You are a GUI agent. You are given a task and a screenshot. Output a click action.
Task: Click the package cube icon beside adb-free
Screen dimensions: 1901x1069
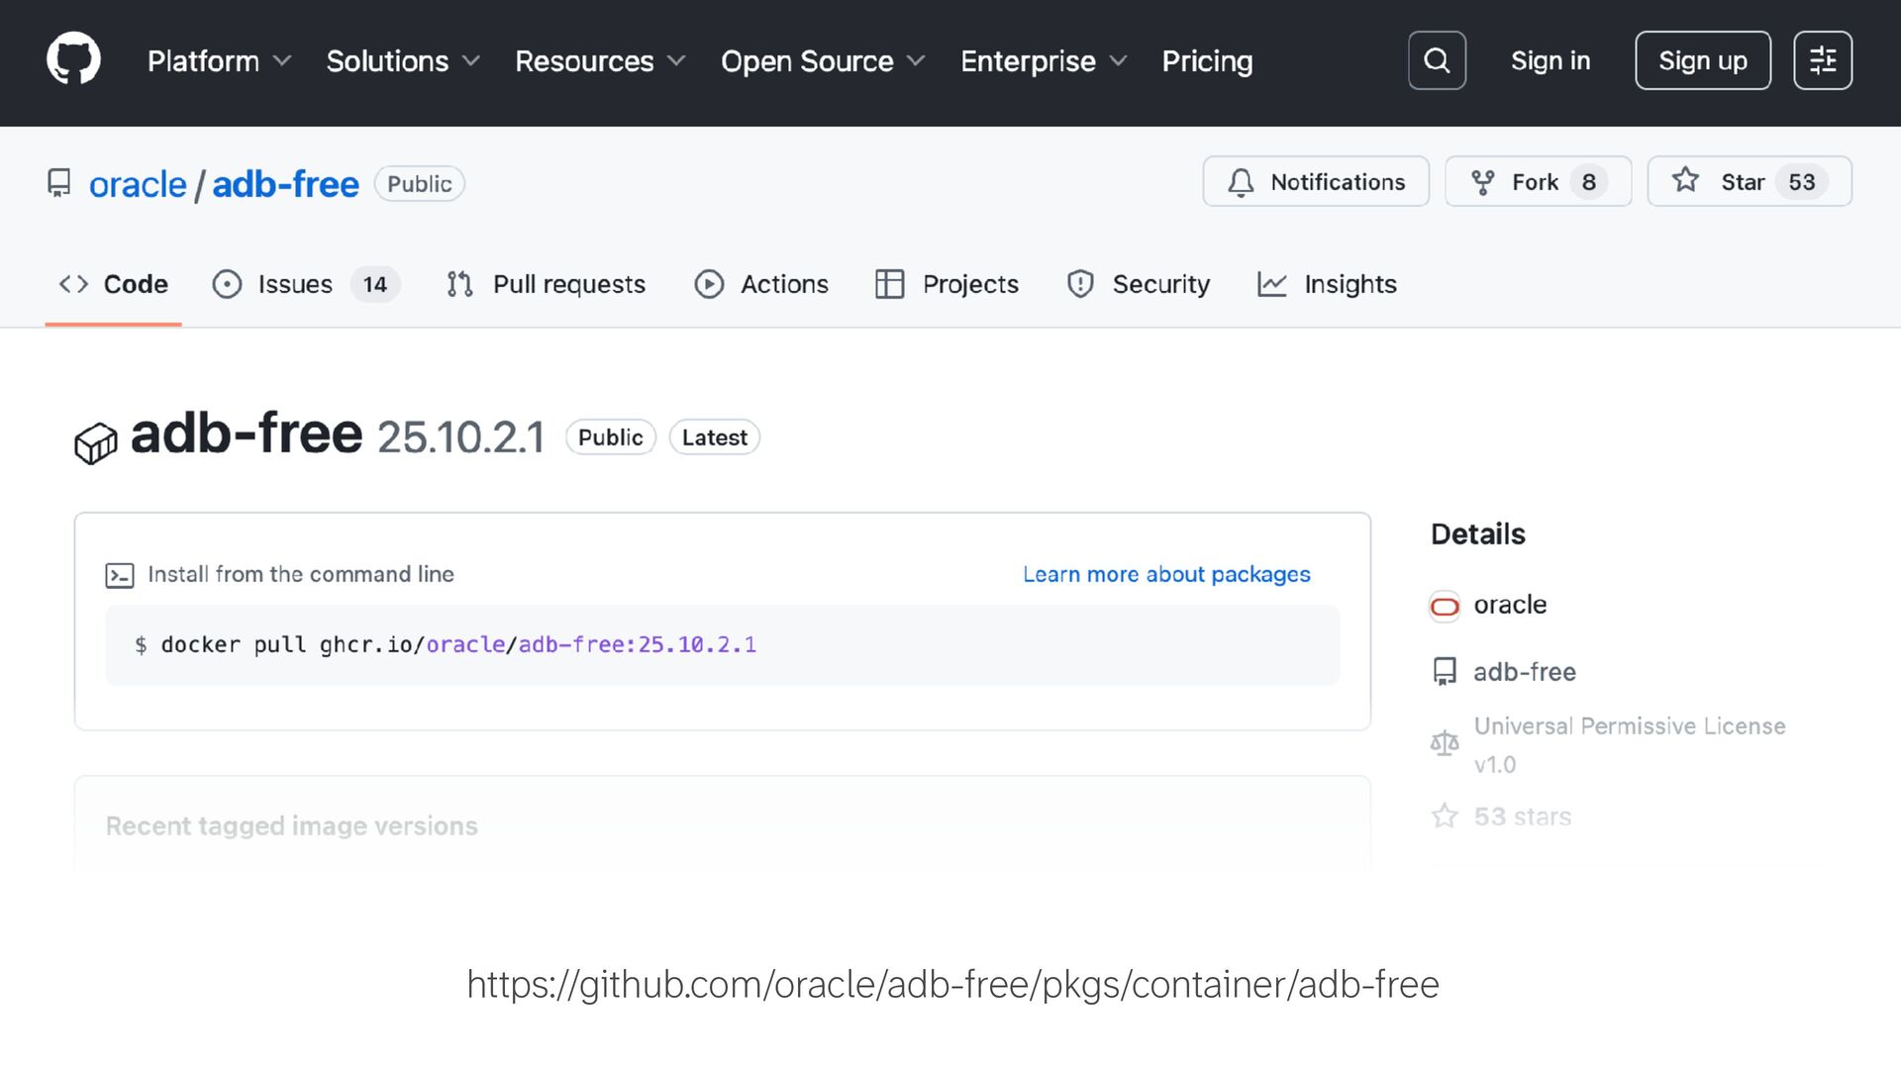pos(96,442)
